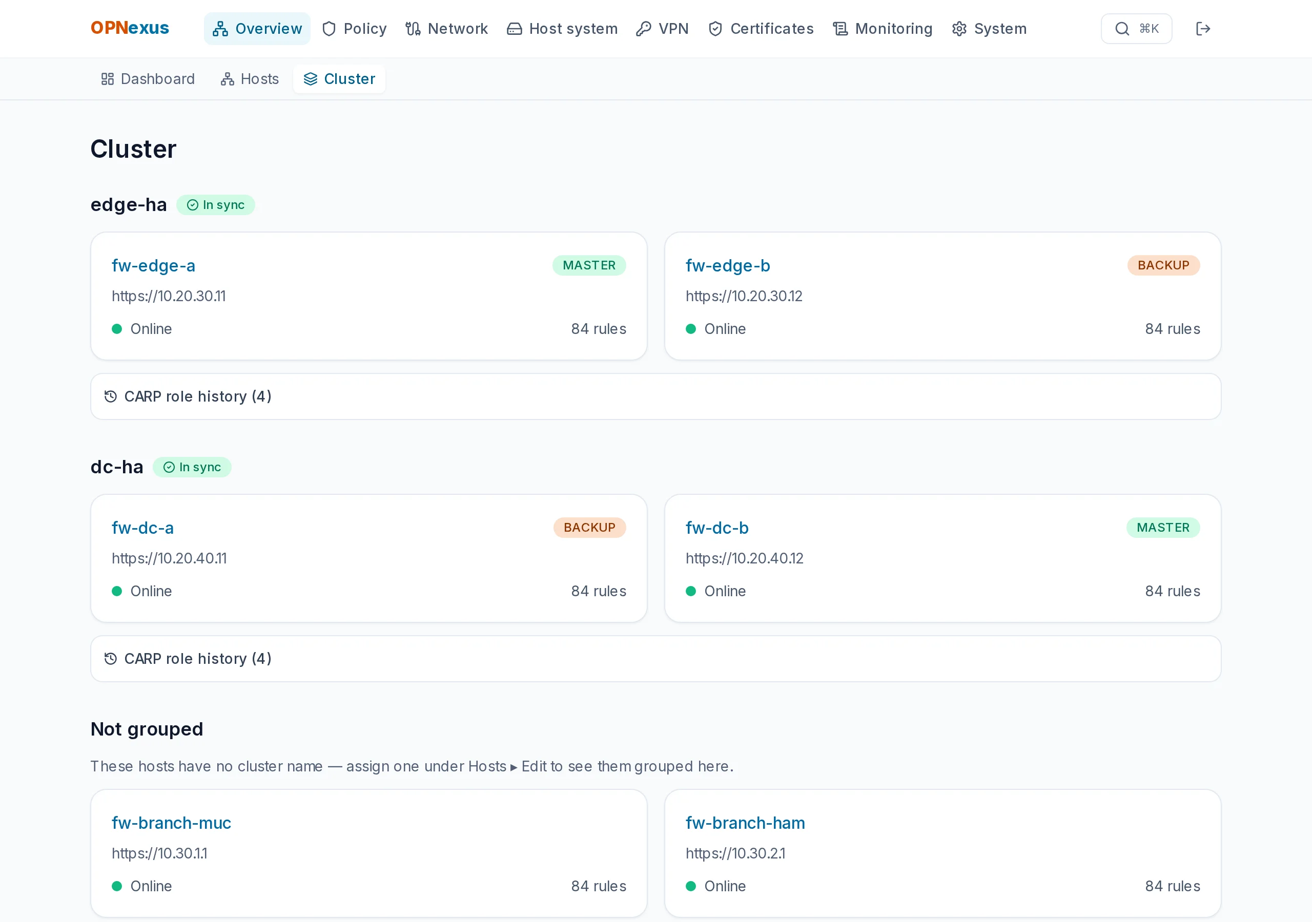This screenshot has width=1312, height=922.
Task: Open the search ⌘K box
Action: [1137, 29]
